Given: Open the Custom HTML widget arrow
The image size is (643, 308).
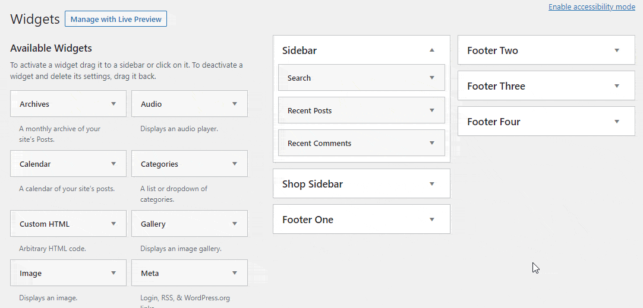Looking at the screenshot, I should pyautogui.click(x=114, y=224).
